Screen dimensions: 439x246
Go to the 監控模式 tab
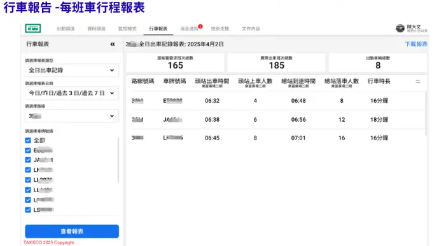[x=127, y=29]
